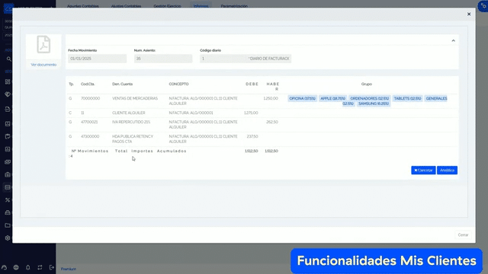Screen dimensions: 488x274
Task: Open the Gestión Ejercicio tab
Action: [x=167, y=6]
